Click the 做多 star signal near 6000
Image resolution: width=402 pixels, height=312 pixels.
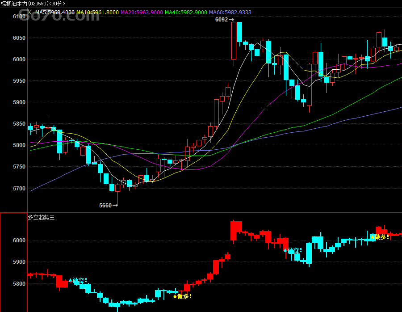click(x=380, y=237)
